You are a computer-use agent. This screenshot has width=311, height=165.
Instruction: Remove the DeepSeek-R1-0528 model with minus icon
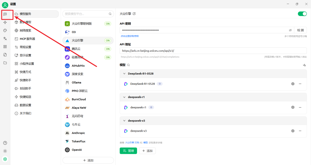pos(300,84)
